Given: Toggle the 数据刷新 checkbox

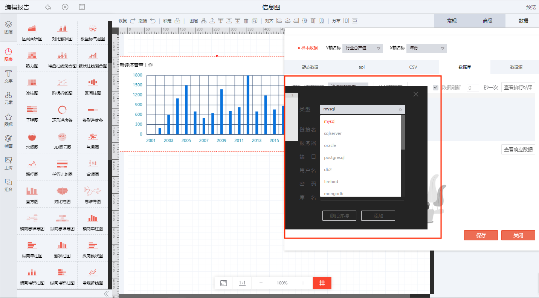Looking at the screenshot, I should [x=435, y=87].
